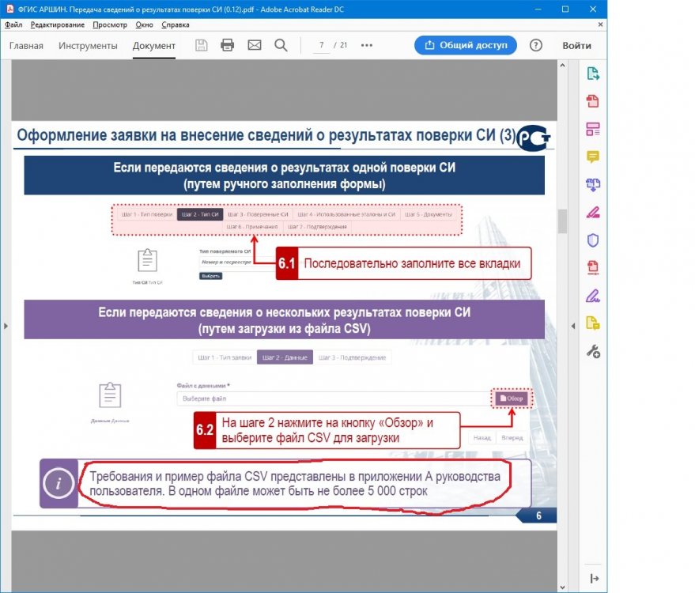Collapse the right tools pane arrow
Screen dimensions: 695x593
pyautogui.click(x=572, y=325)
